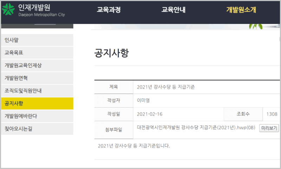Image resolution: width=281 pixels, height=169 pixels.
Task: Click the 조회수 header cell
Action: tap(243, 114)
